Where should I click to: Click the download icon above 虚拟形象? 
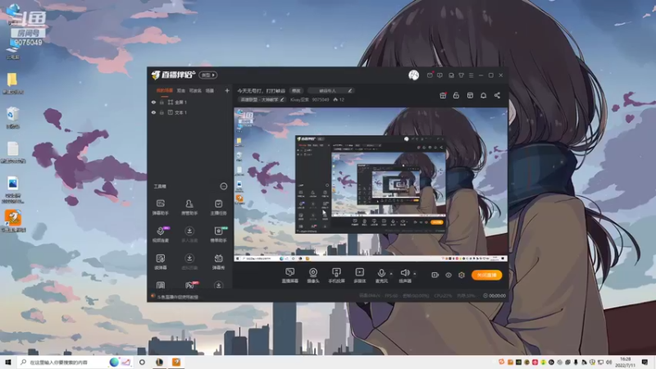click(189, 258)
